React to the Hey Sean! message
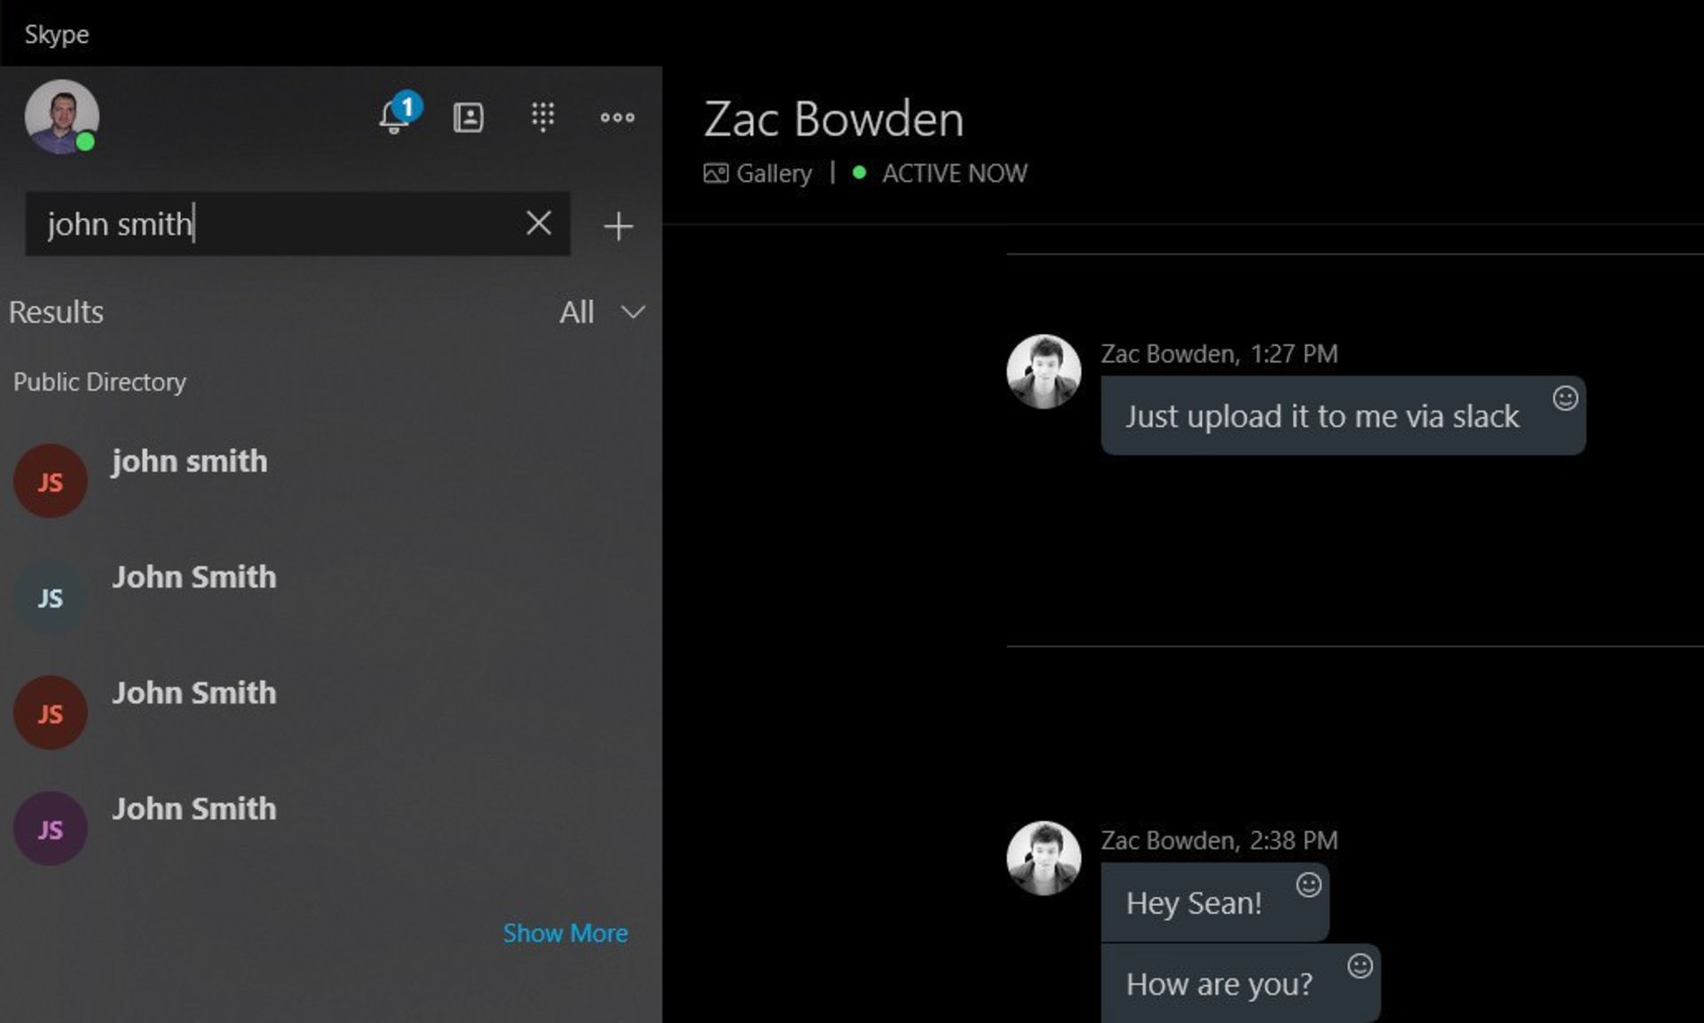 [1308, 885]
